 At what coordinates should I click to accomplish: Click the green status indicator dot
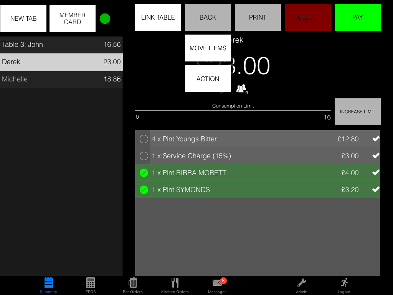pos(105,18)
